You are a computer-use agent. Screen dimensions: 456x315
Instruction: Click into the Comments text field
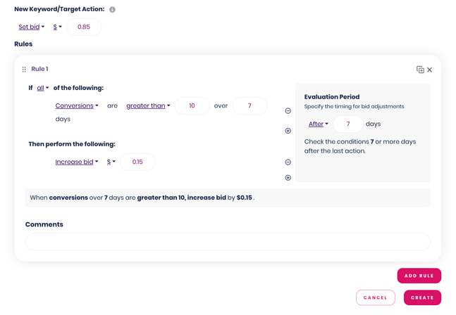click(x=228, y=242)
